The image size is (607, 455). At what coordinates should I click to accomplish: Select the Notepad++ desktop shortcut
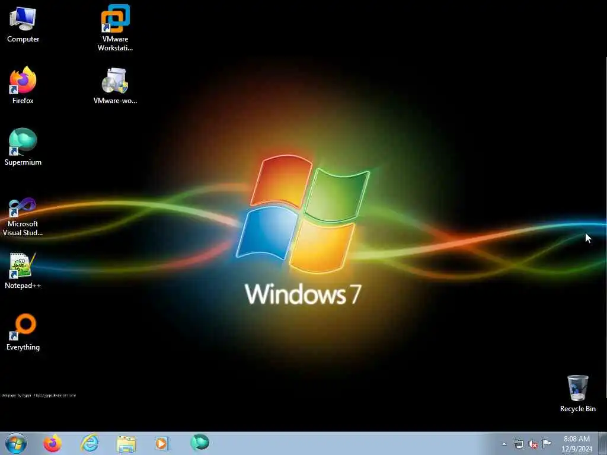[23, 271]
